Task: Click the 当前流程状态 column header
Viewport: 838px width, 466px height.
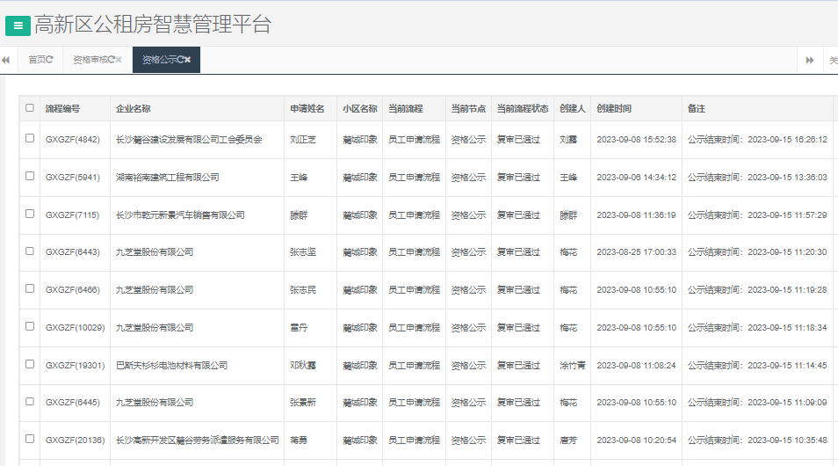Action: pos(523,109)
